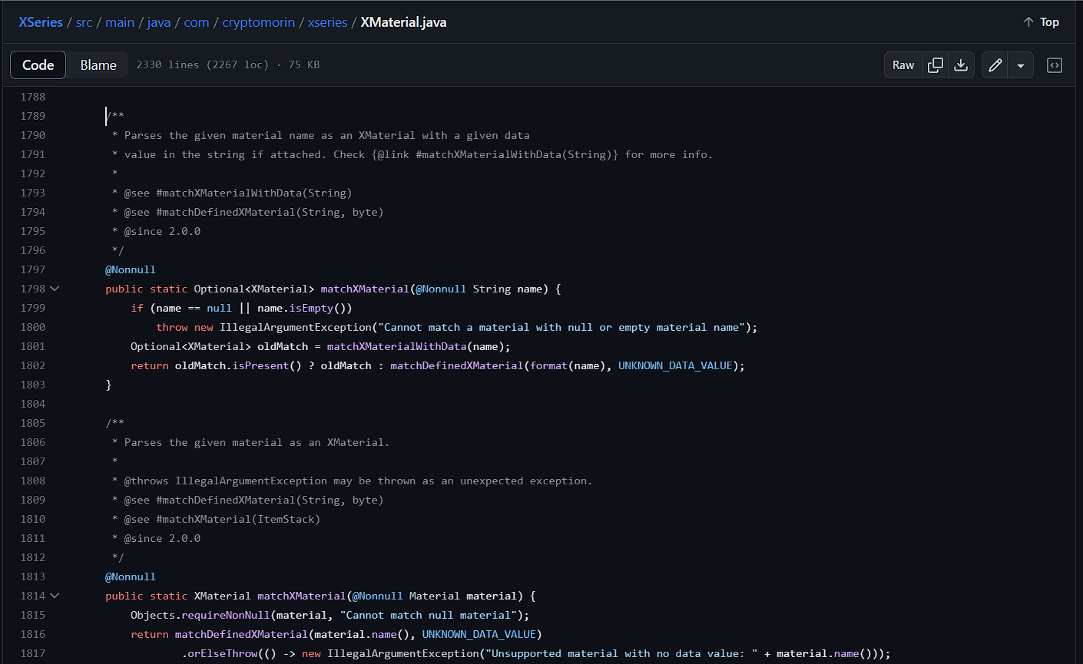Open the java folder breadcrumb

(x=159, y=22)
